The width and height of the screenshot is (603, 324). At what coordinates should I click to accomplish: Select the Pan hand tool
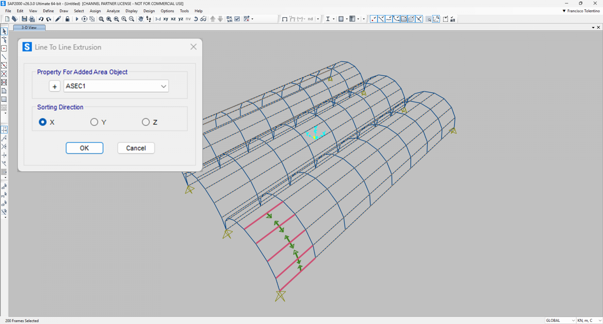141,19
